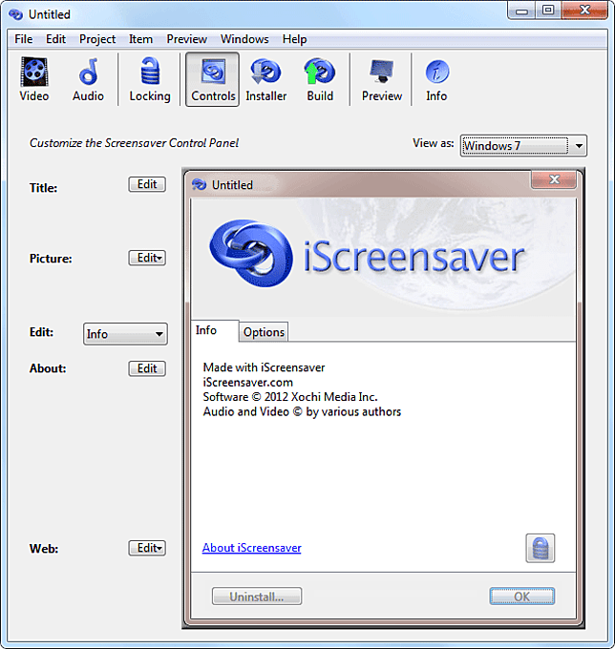Image resolution: width=615 pixels, height=649 pixels.
Task: Open the Installer toolbar icon
Action: pos(265,79)
